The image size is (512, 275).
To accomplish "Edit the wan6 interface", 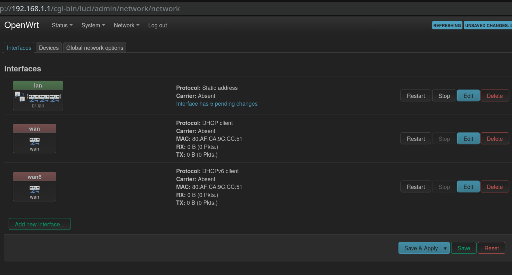I will point(468,187).
